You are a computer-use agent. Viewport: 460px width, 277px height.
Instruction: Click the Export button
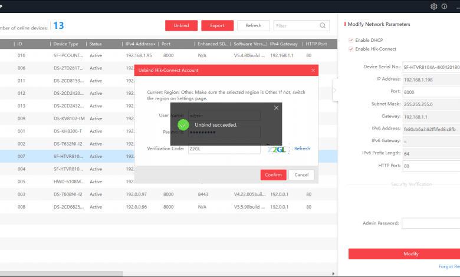pos(218,25)
